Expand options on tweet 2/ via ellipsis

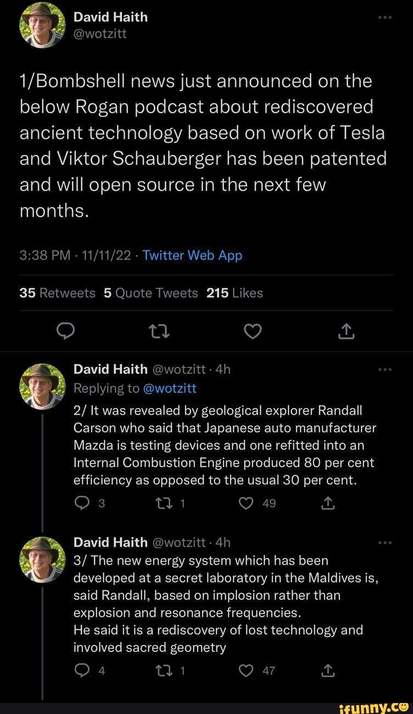(385, 369)
